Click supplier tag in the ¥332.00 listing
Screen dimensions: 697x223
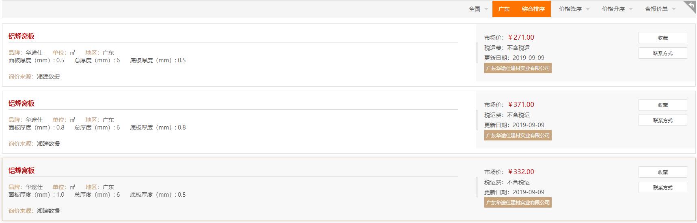coord(518,202)
